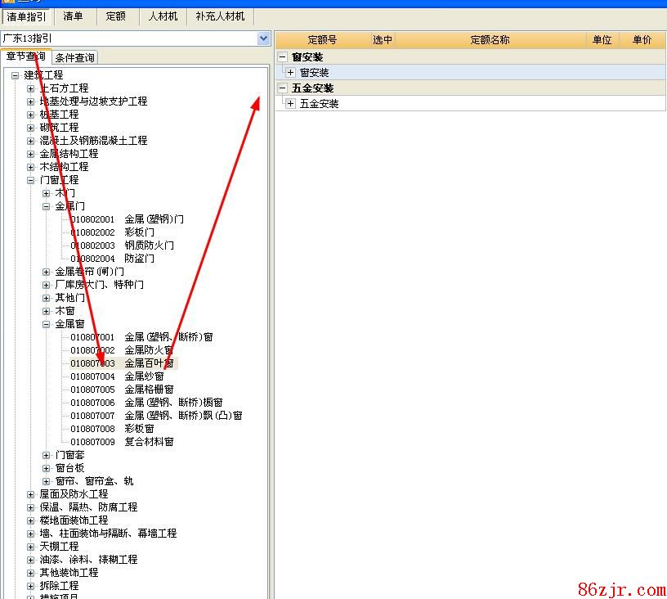Viewport: 667px width, 599px height.
Task: Collapse the 金属门 tree node
Action: pyautogui.click(x=47, y=206)
